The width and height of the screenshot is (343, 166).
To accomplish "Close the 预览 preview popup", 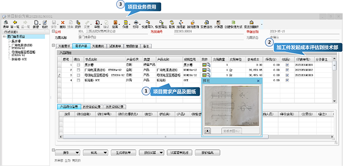I will (x=258, y=80).
